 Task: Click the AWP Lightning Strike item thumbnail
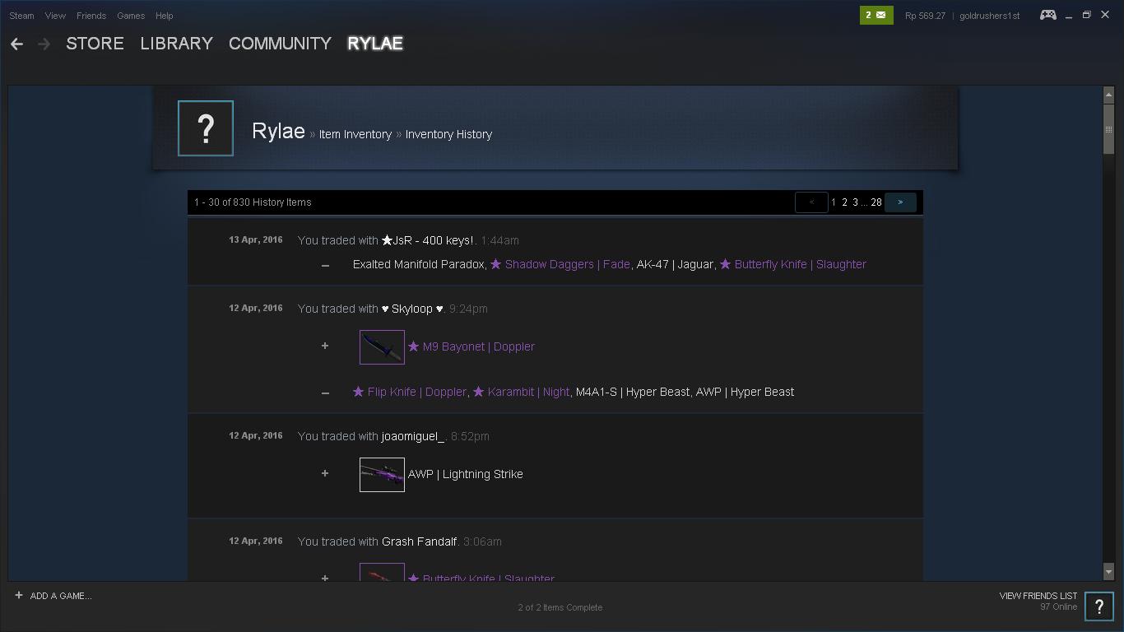pyautogui.click(x=382, y=474)
